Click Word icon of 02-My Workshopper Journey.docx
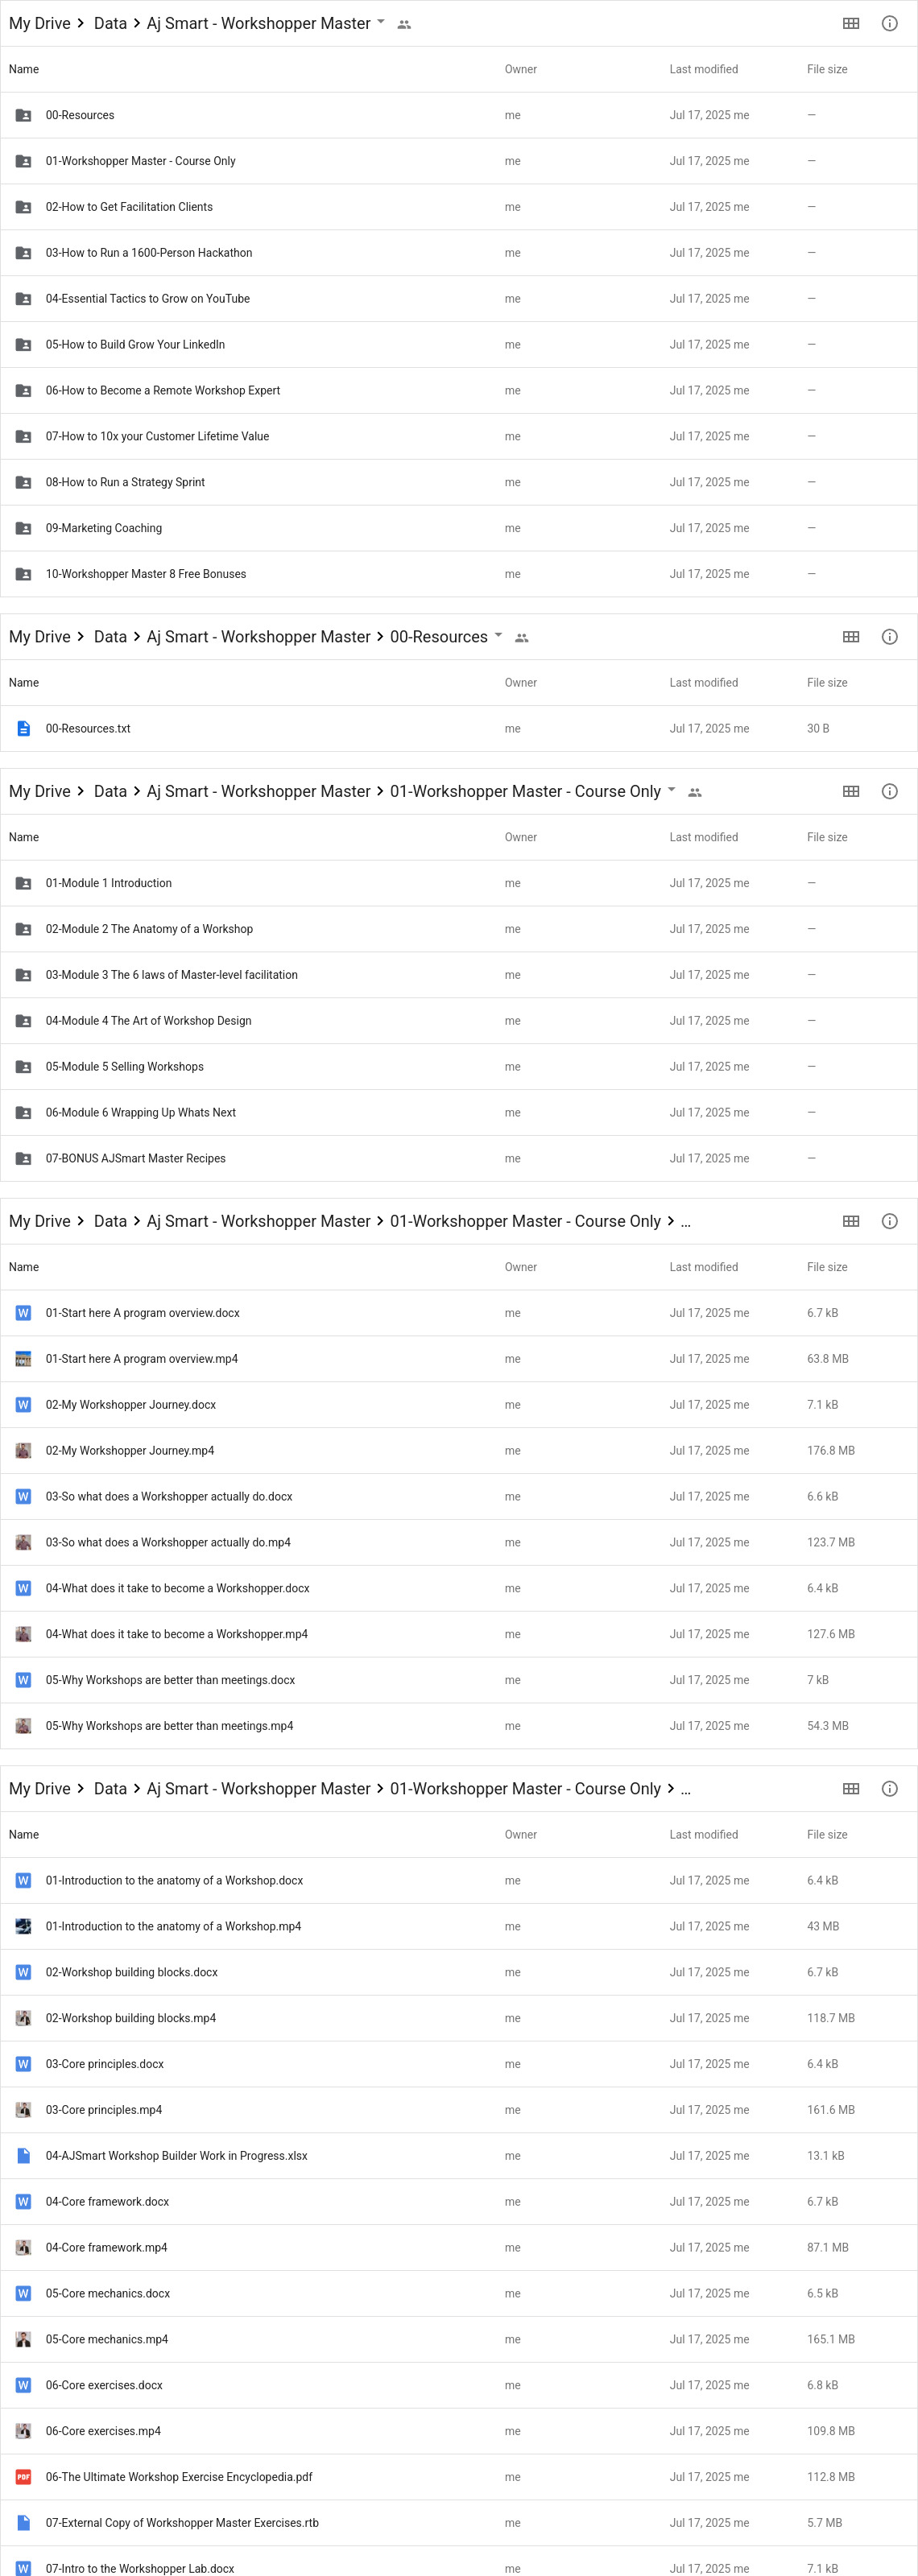Image resolution: width=918 pixels, height=2576 pixels. [23, 1405]
